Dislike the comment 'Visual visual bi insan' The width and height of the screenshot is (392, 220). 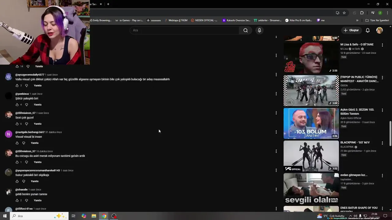[24, 143]
